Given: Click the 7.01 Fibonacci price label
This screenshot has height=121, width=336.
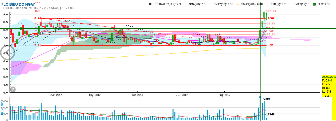Looking at the screenshot, I should tap(38, 45).
